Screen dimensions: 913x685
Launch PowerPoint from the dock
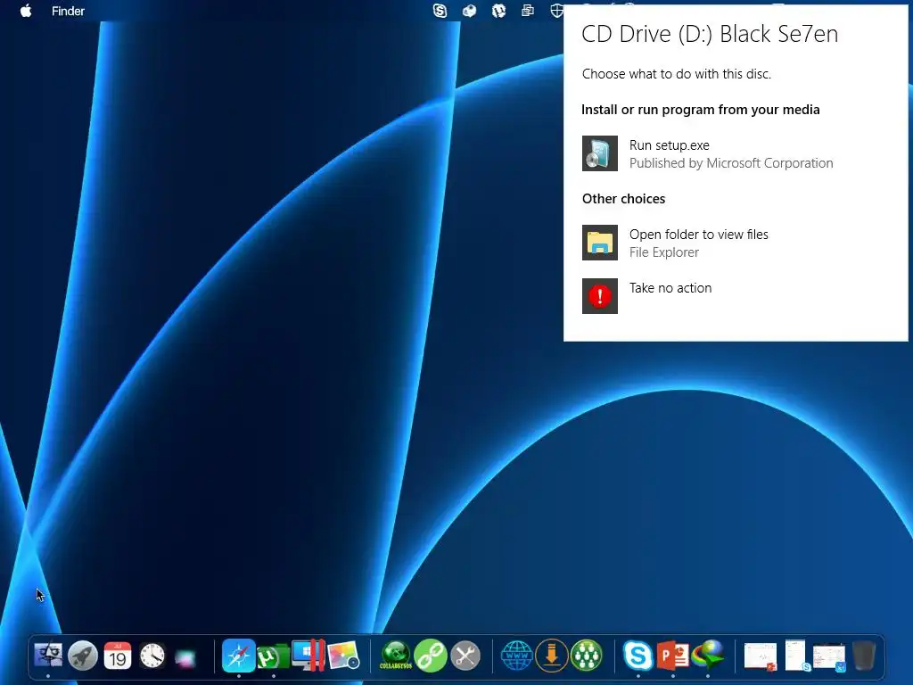[673, 656]
